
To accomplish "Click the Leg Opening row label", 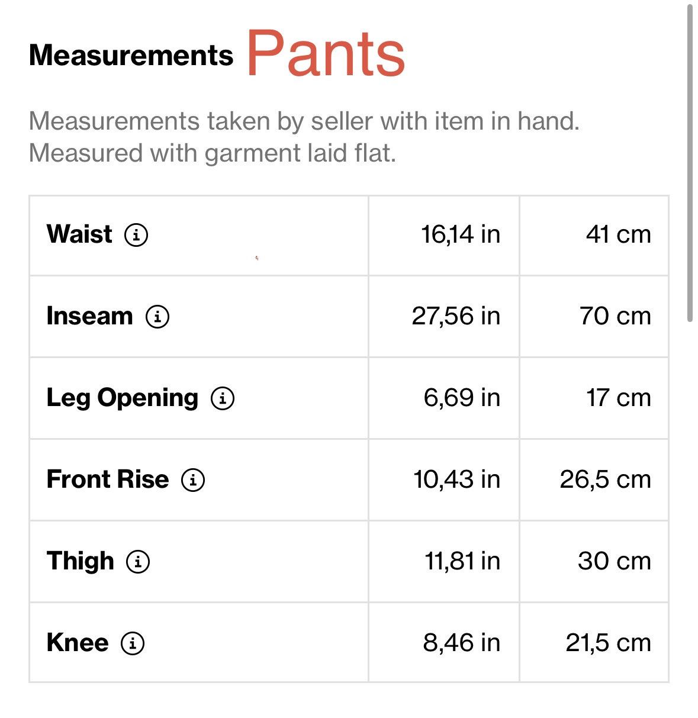I will [x=123, y=398].
